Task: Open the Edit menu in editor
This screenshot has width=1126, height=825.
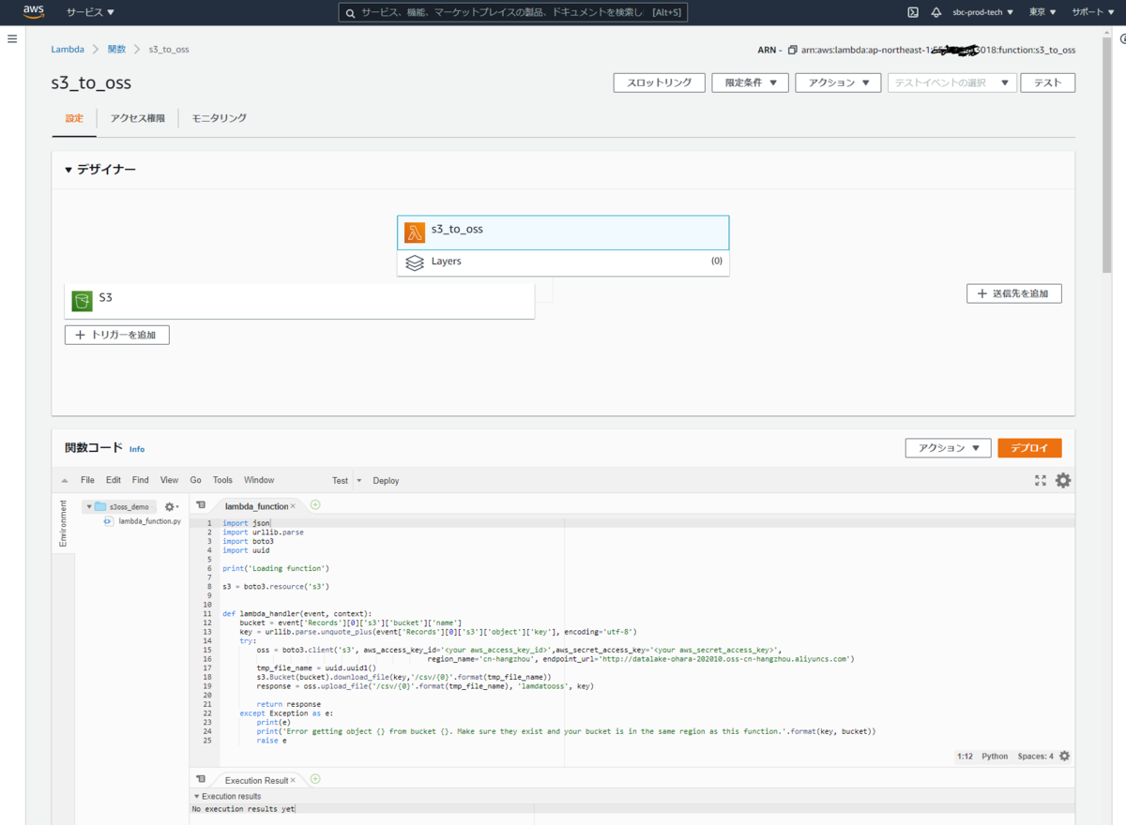Action: tap(114, 480)
